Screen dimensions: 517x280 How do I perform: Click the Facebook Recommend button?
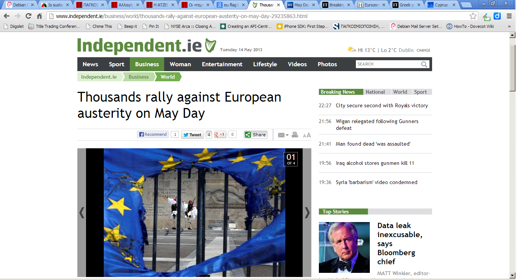coord(153,134)
